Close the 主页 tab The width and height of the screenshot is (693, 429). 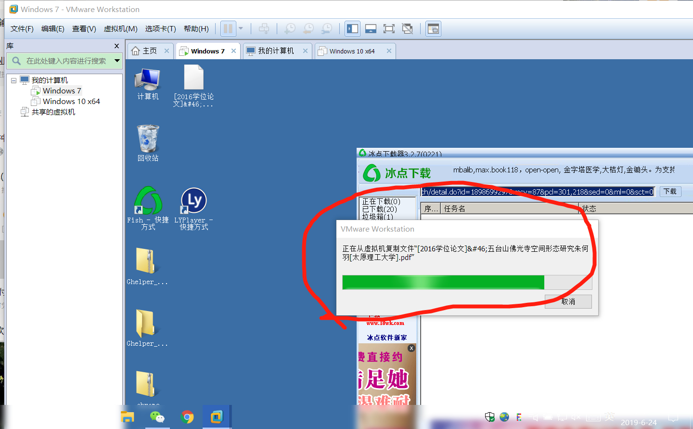tap(167, 51)
